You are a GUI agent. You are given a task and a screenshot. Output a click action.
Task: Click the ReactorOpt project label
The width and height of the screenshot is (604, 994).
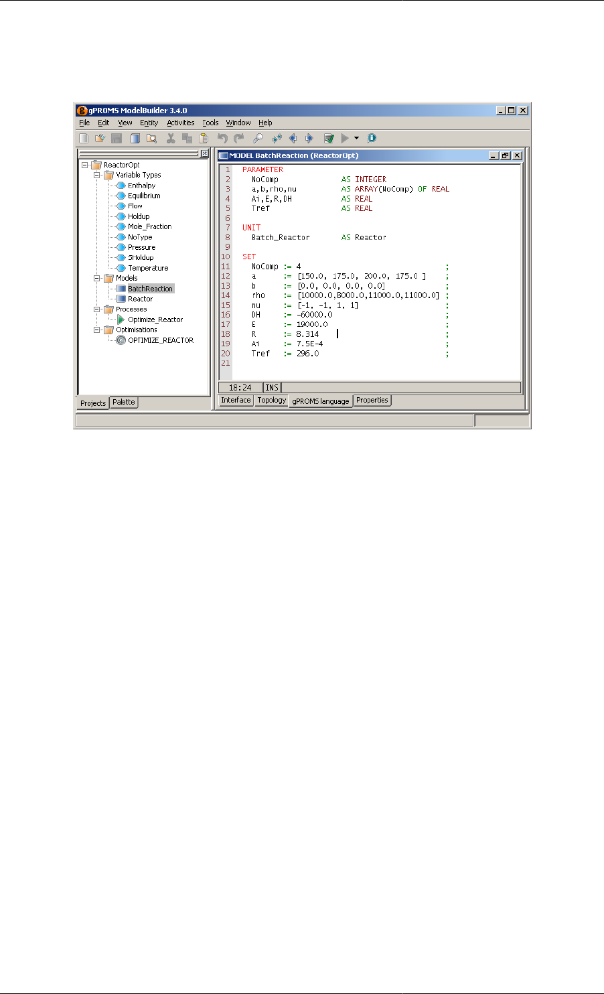pos(121,165)
